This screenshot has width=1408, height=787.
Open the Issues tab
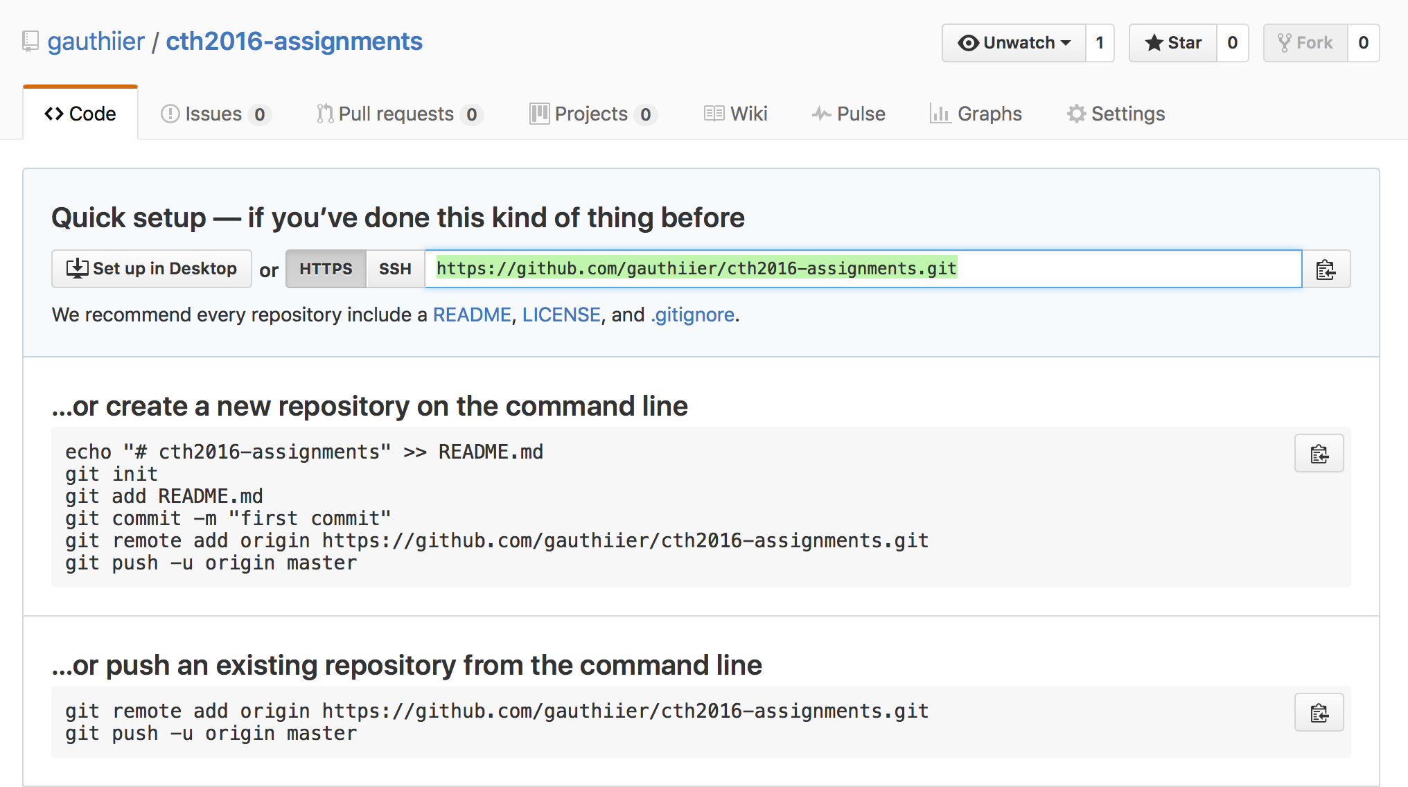tap(213, 114)
